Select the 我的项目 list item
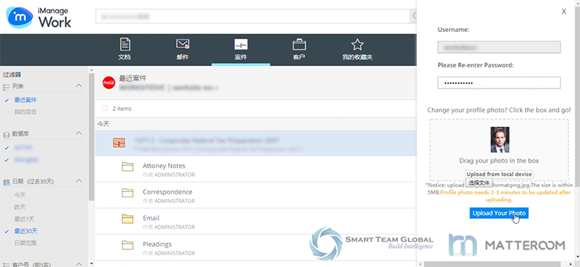The image size is (580, 267). (x=25, y=112)
